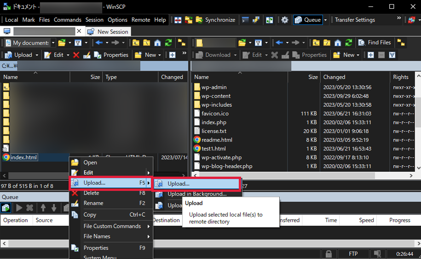Open the Remote menu

tap(141, 20)
